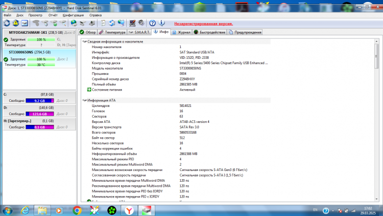Open the Справка menu
The width and height of the screenshot is (383, 216).
click(x=95, y=15)
